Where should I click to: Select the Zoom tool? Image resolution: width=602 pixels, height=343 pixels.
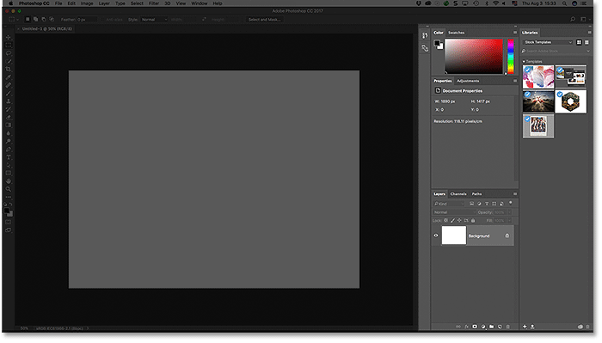coord(9,189)
